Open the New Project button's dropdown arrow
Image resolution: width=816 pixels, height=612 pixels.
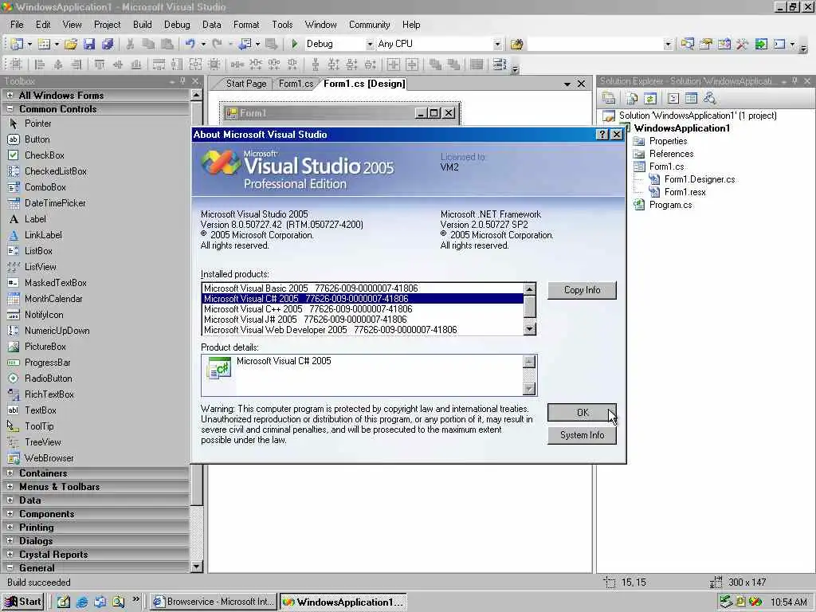coord(29,45)
